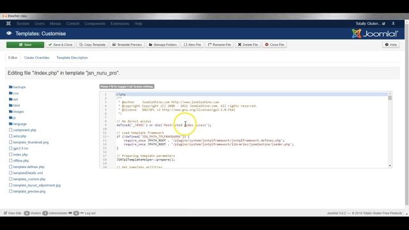Click the Help toolbar button

(390, 45)
